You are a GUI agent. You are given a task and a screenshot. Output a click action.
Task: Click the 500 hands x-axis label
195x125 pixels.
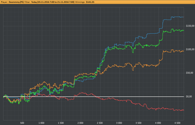[x=22, y=123]
